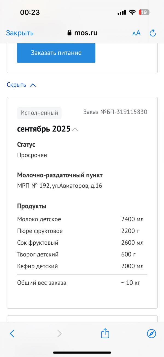This screenshot has width=164, height=357.
Task: Tap the Wi-Fi status icon
Action: coord(133,12)
